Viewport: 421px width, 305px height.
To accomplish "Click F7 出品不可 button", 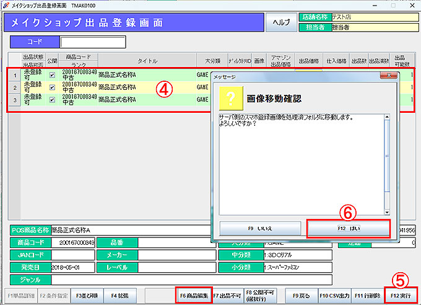I will pyautogui.click(x=228, y=296).
